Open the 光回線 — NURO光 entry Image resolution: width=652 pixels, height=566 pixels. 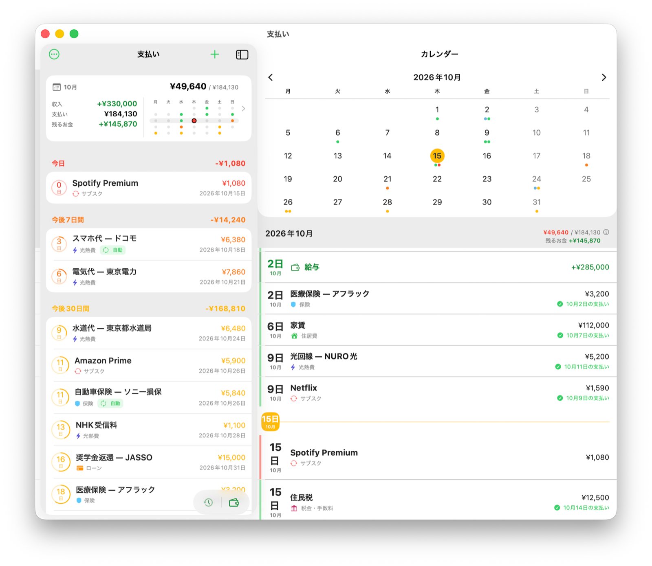pos(438,361)
